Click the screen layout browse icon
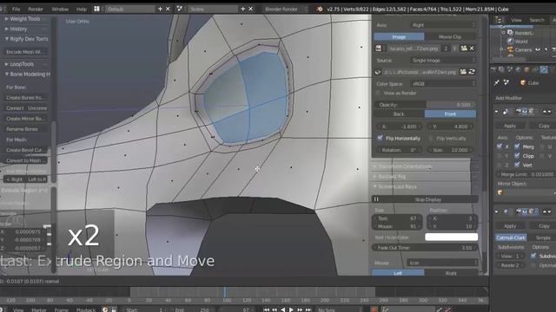The width and height of the screenshot is (556, 312). click(x=96, y=9)
